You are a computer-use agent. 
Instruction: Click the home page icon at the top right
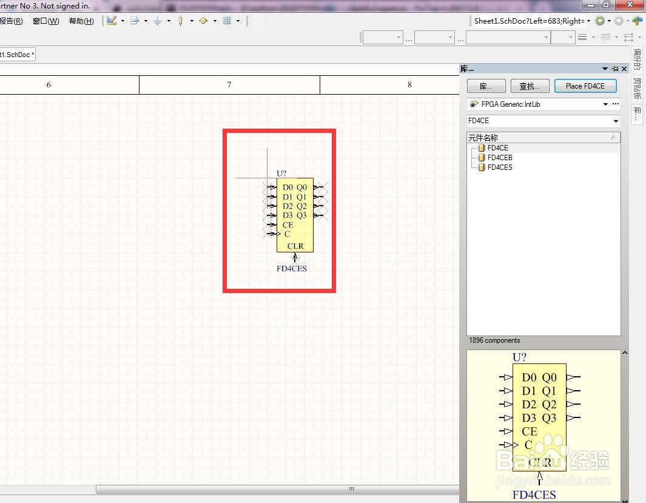(x=638, y=21)
